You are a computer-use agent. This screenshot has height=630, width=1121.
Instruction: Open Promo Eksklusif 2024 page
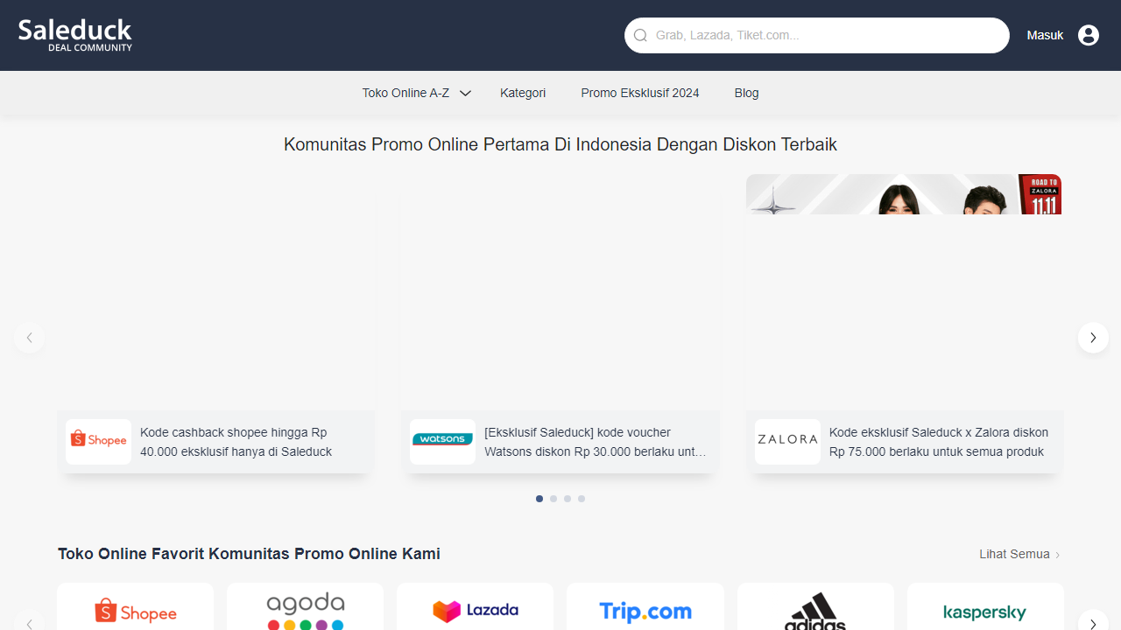click(x=639, y=93)
